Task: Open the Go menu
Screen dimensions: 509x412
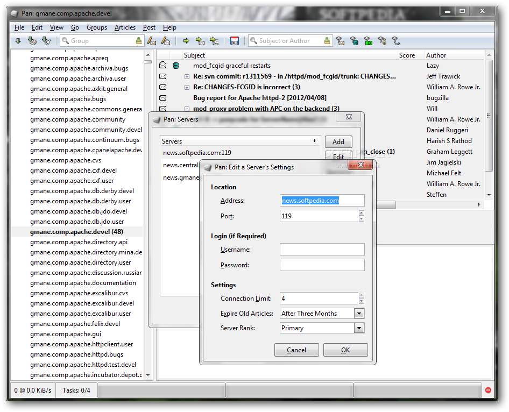Action: click(x=75, y=27)
